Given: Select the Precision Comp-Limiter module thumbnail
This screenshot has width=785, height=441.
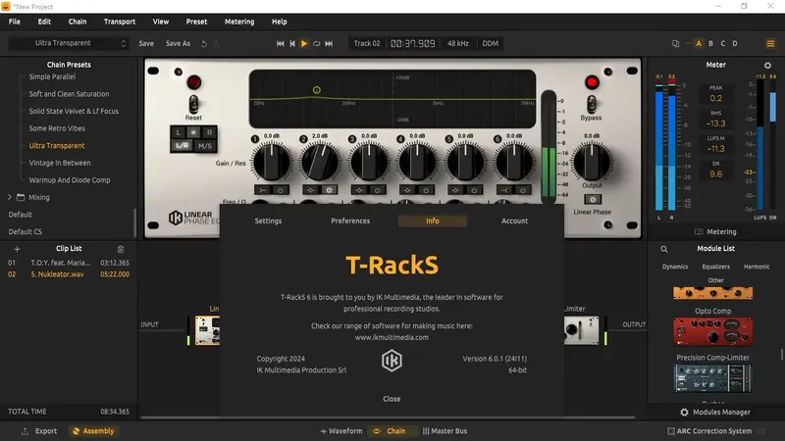Looking at the screenshot, I should coord(712,378).
